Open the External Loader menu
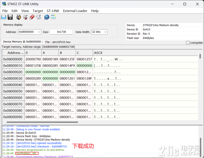The image size is (204, 158). (75, 11)
